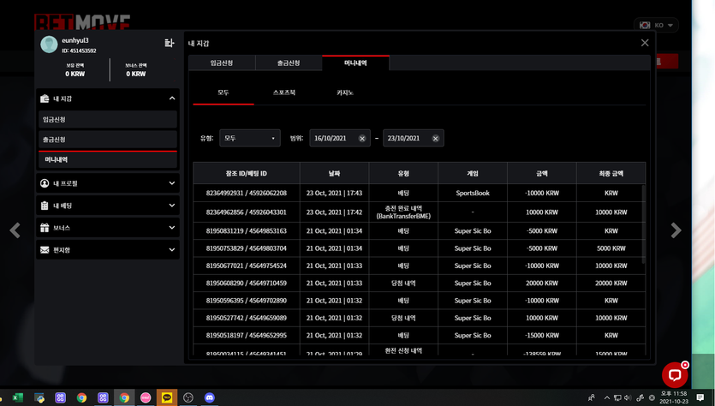The height and width of the screenshot is (406, 715).
Task: Click the 20000 KRW amount cell
Action: (542, 284)
